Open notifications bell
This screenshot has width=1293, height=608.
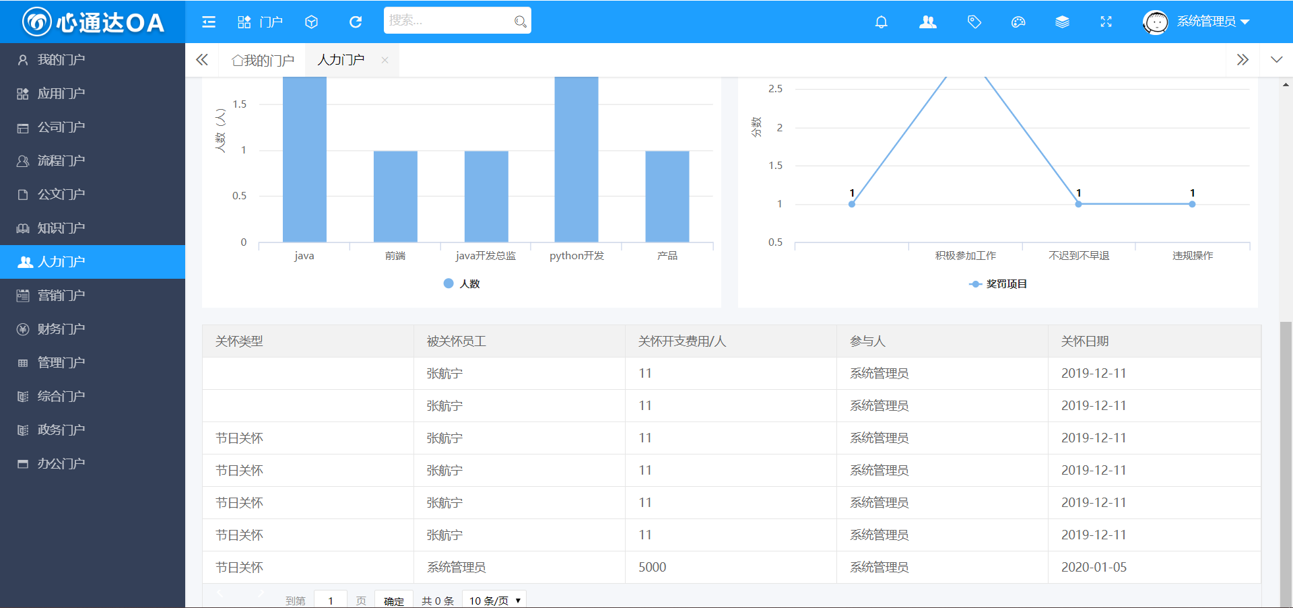(x=881, y=22)
